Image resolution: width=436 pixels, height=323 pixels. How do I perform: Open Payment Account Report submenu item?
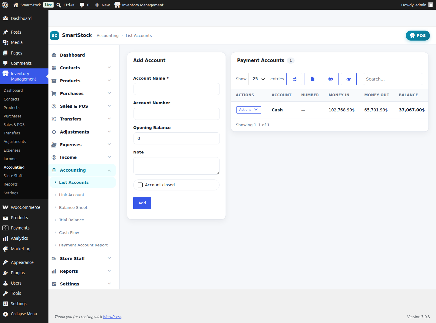click(83, 245)
